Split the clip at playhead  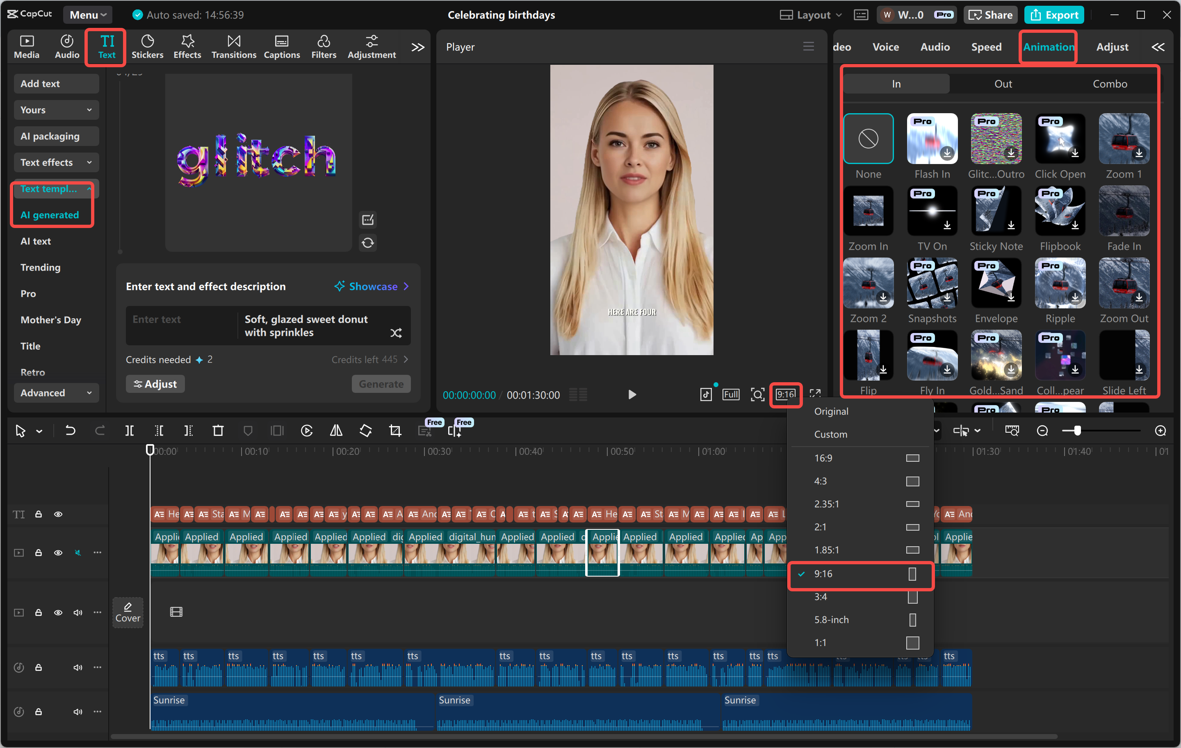pos(130,431)
